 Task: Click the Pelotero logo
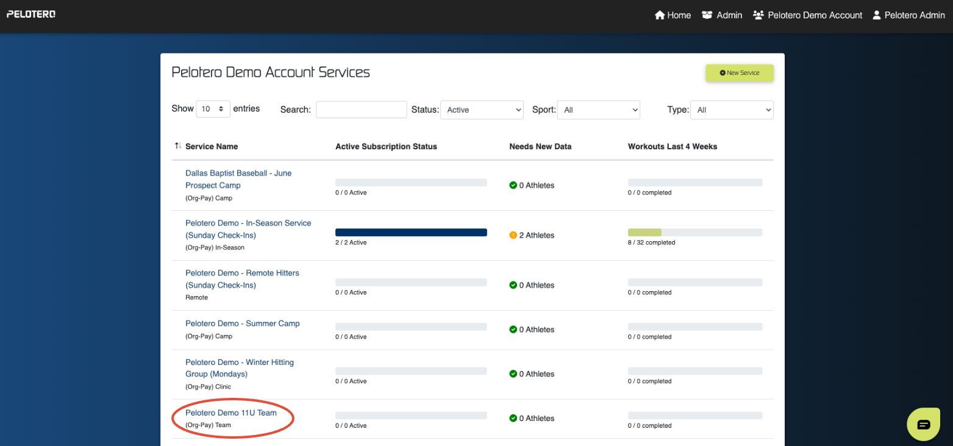point(31,14)
